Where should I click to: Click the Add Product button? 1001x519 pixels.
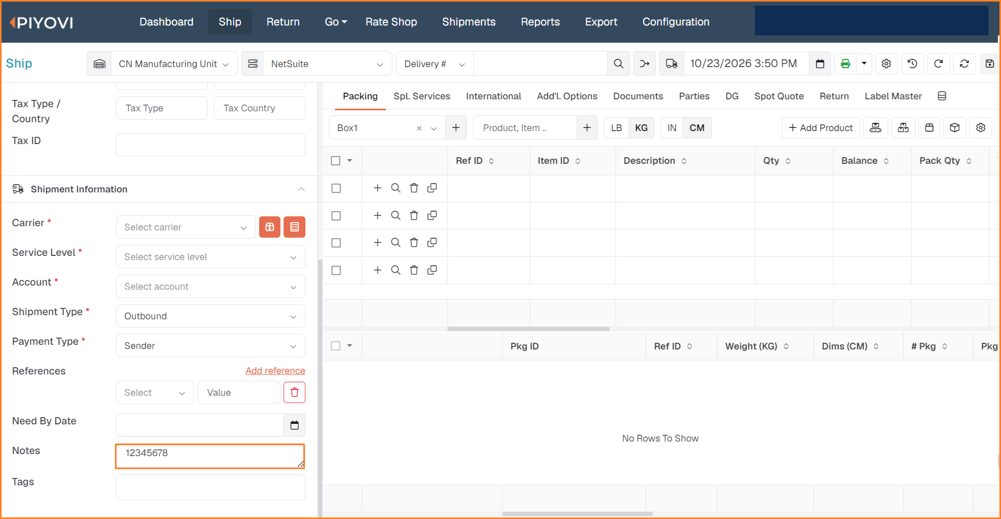pyautogui.click(x=820, y=127)
